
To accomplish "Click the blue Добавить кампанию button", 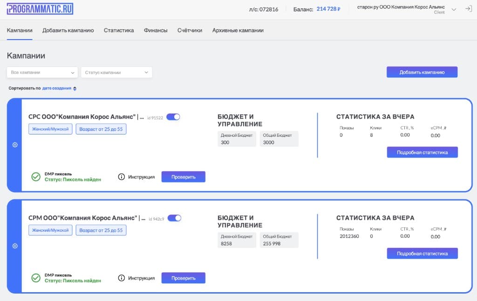I will click(422, 72).
